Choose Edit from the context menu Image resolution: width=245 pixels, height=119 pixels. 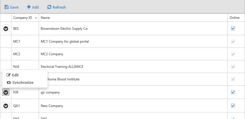[15, 75]
